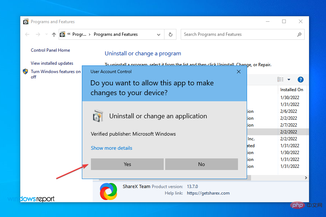Open the View installed updates link

point(52,63)
